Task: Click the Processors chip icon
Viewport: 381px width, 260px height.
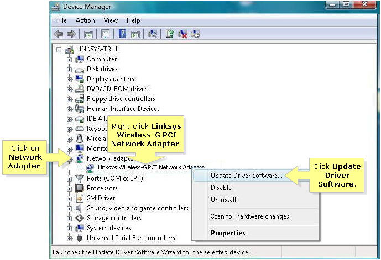Action: coord(80,188)
